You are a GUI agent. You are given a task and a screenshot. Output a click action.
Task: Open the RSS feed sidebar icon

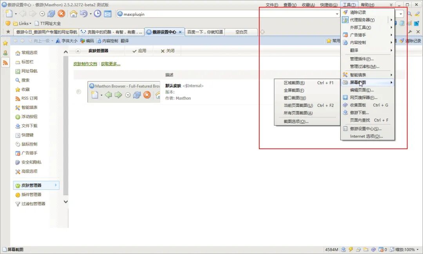click(5, 63)
